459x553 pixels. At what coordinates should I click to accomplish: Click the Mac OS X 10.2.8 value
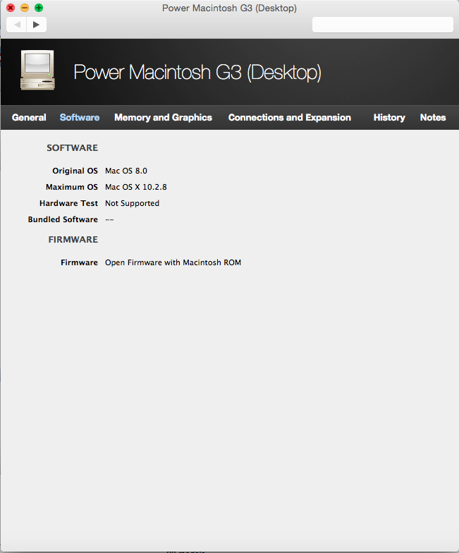point(135,187)
